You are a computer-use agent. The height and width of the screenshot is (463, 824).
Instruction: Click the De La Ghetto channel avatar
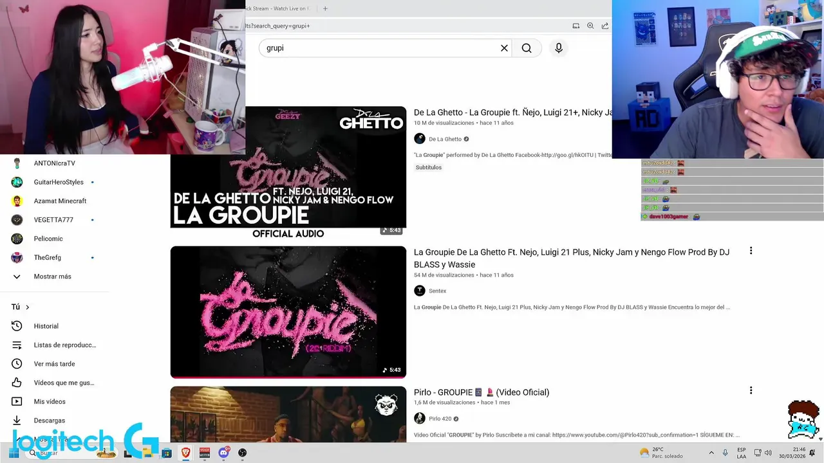(420, 139)
